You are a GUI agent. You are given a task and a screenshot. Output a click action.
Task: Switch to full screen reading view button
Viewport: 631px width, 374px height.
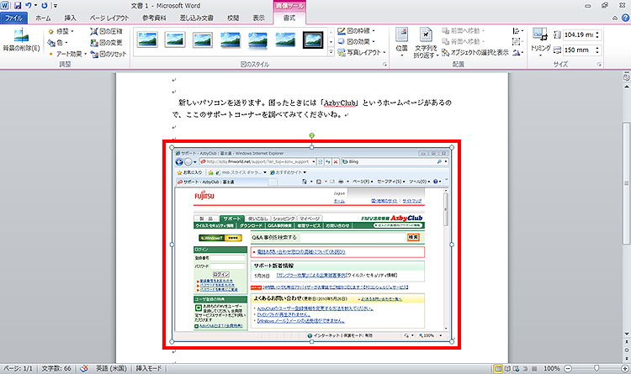(x=508, y=368)
